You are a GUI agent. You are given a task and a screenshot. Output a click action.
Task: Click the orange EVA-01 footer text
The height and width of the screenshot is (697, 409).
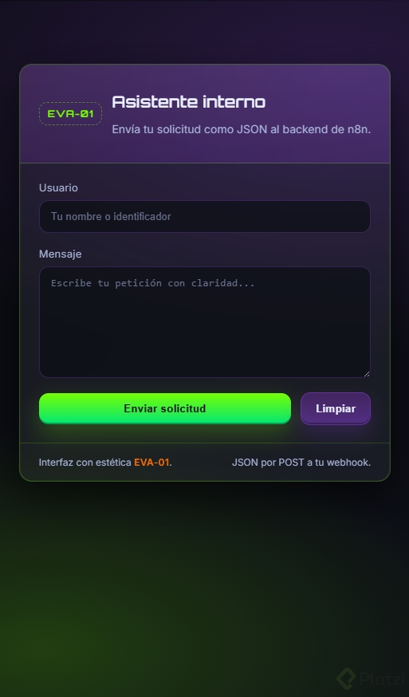click(151, 463)
